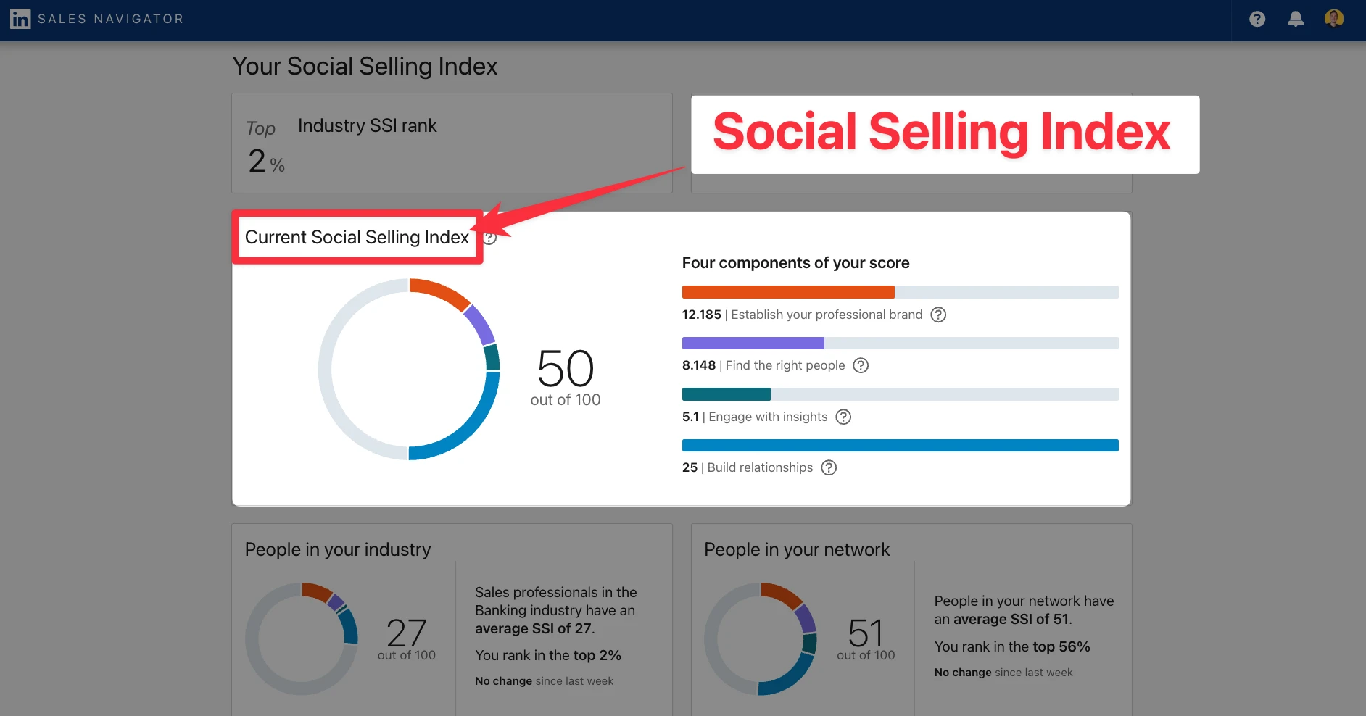This screenshot has height=716, width=1366.
Task: Click 'You rank in the top 2%' text
Action: coord(548,655)
